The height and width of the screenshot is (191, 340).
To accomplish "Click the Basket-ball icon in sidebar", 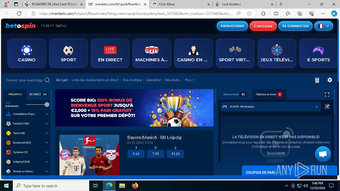I will pos(8,143).
